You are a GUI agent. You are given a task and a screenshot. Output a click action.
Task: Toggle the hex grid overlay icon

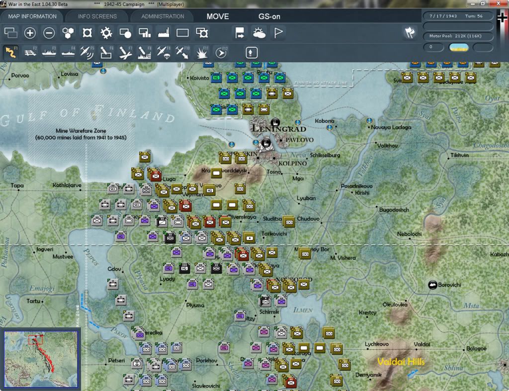pos(68,33)
